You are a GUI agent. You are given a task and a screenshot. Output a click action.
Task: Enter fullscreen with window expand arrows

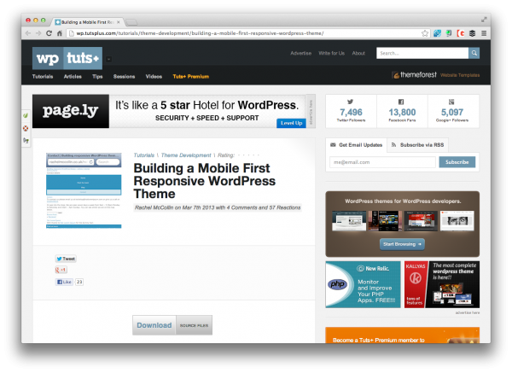[484, 20]
